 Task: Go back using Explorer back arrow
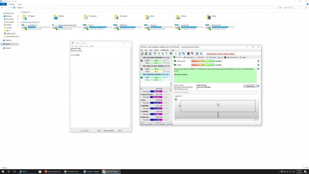coord(2,8)
